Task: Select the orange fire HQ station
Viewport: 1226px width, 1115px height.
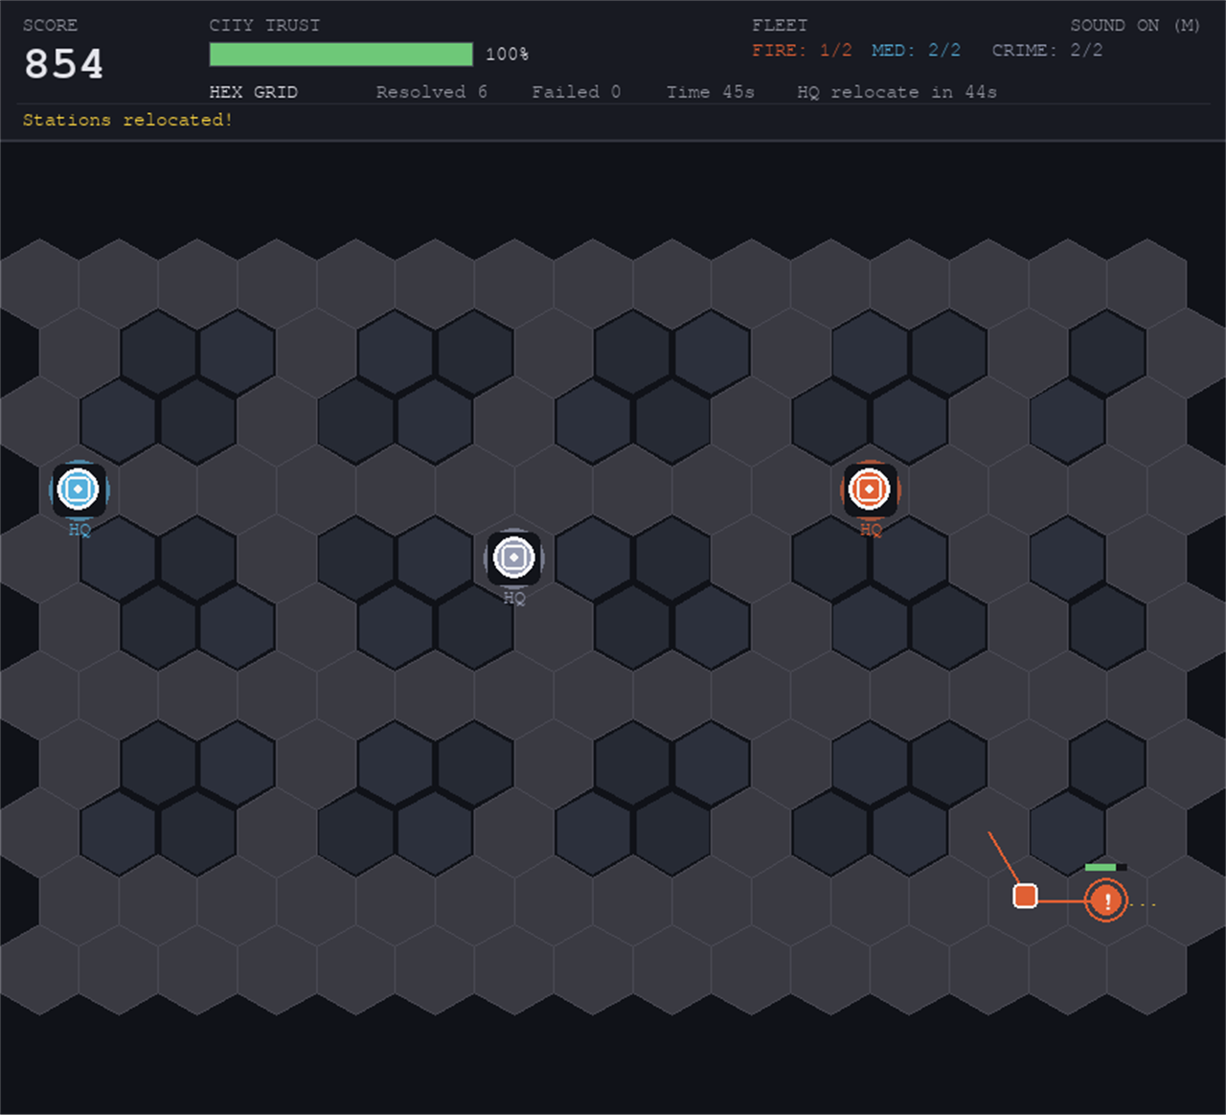Action: 870,489
